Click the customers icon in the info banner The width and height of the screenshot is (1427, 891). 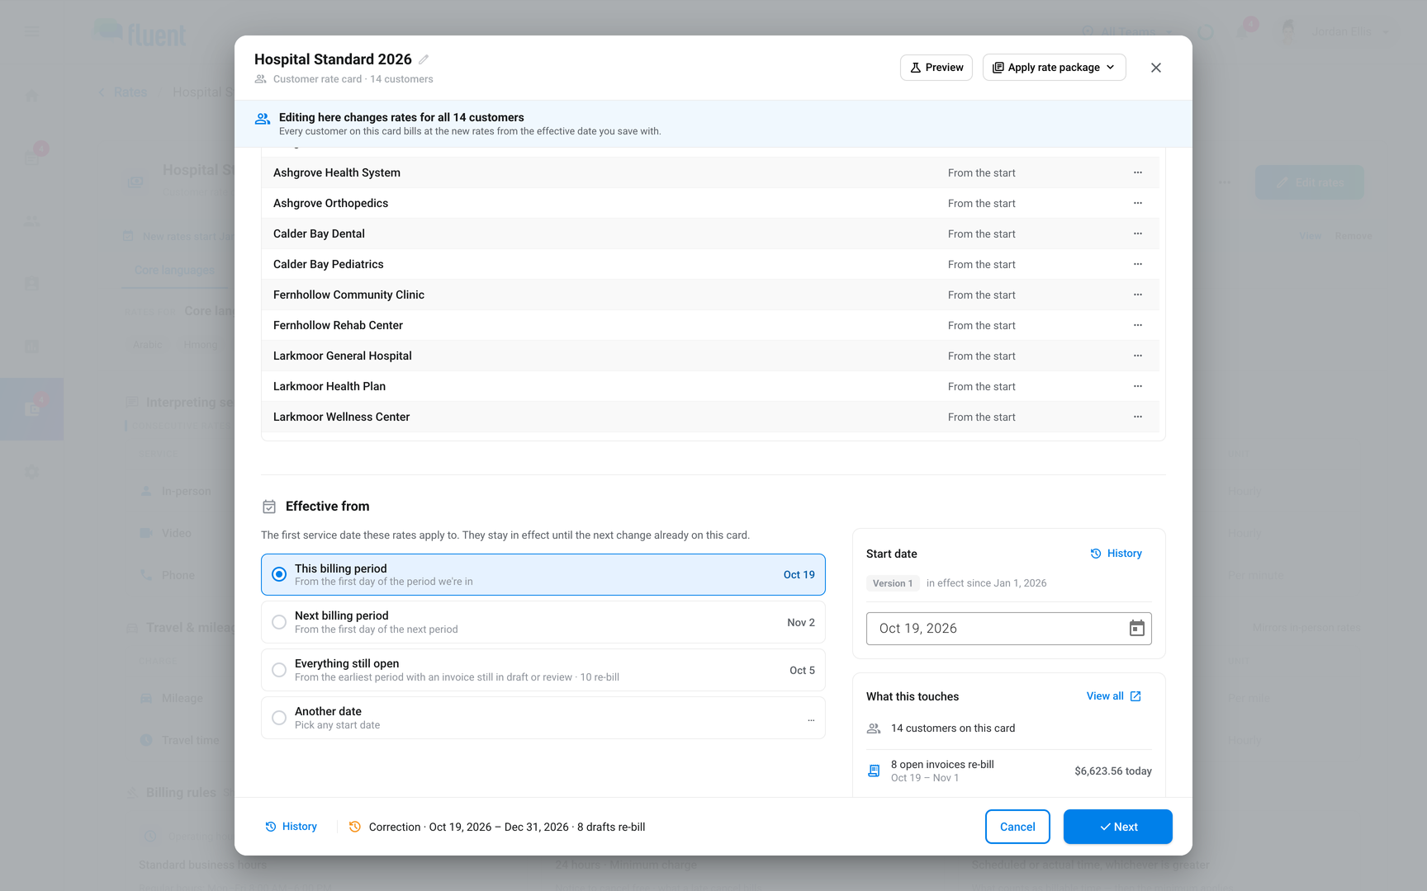pos(263,119)
